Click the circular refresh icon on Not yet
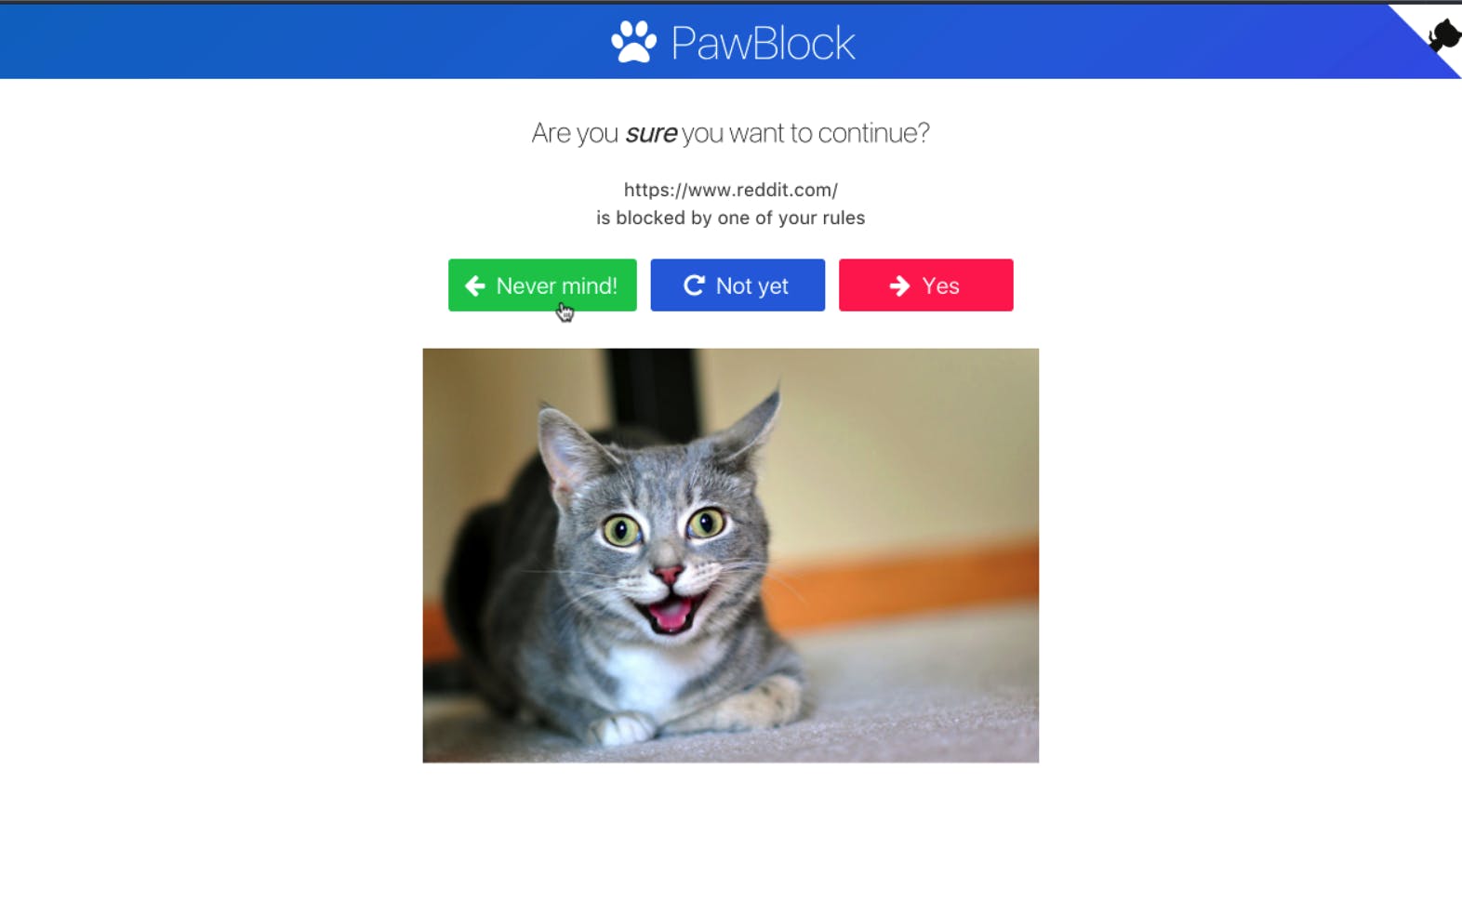1462x915 pixels. [x=694, y=285]
